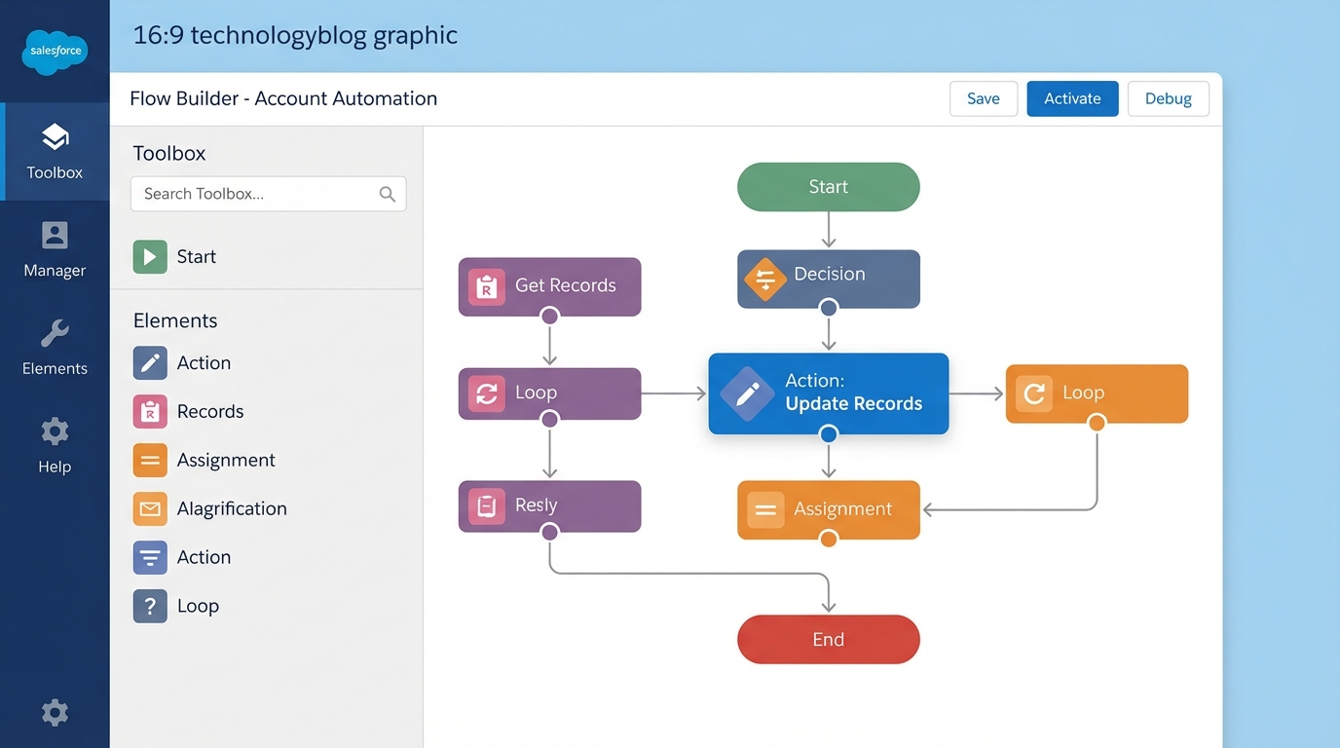
Task: Open the bottom settings gear
Action: [55, 712]
